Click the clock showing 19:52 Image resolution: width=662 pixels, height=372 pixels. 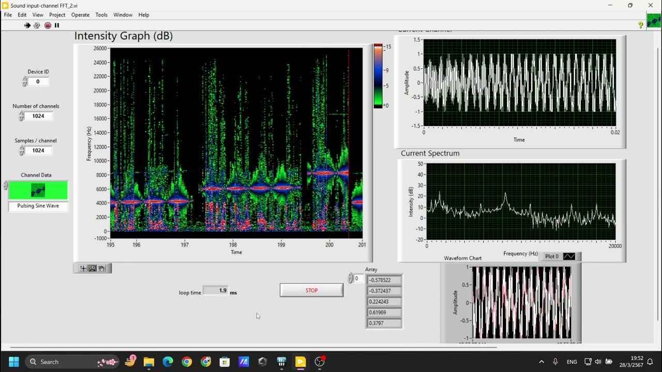[637, 358]
